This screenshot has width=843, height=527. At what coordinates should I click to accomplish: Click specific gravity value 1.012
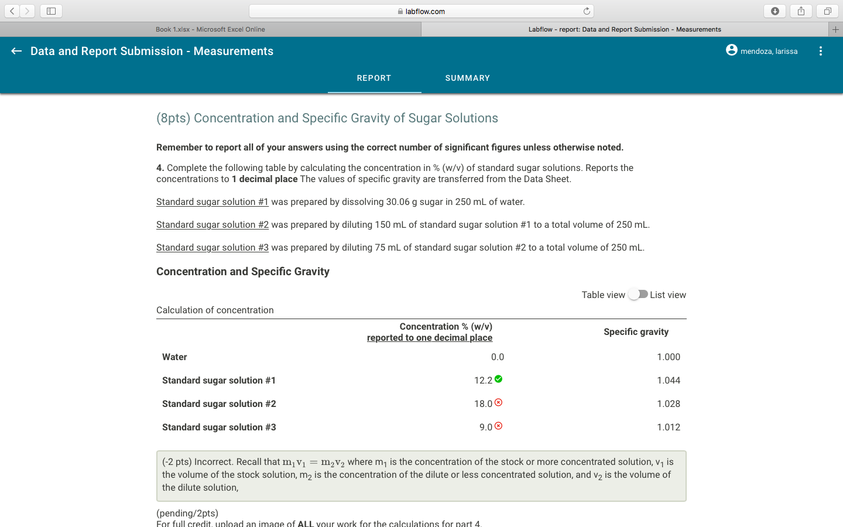click(x=669, y=427)
